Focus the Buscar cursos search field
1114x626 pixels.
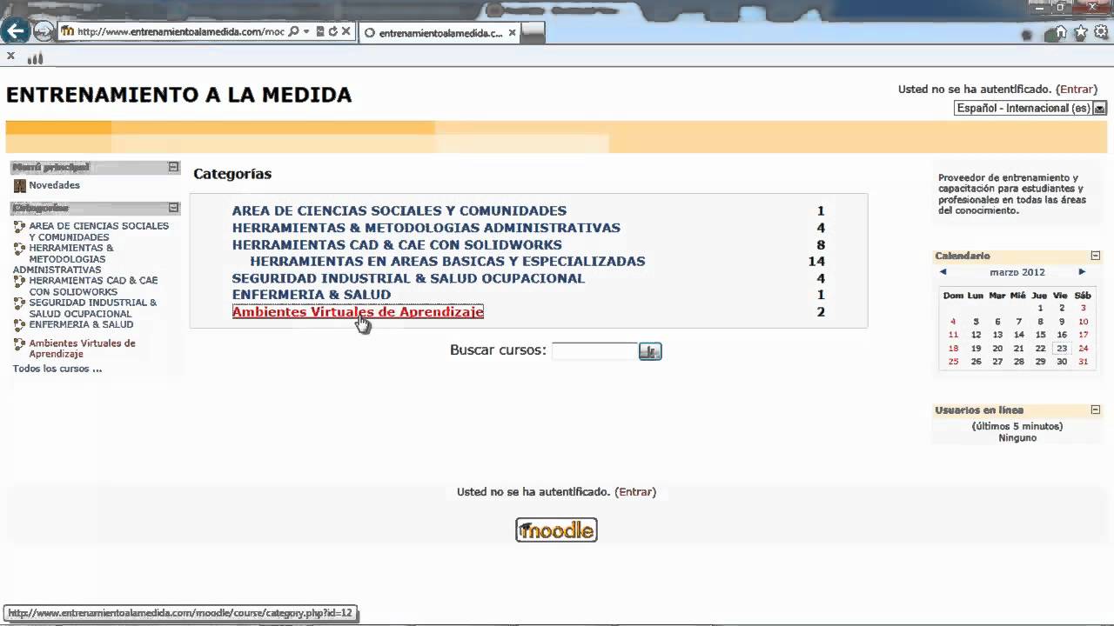click(x=594, y=351)
